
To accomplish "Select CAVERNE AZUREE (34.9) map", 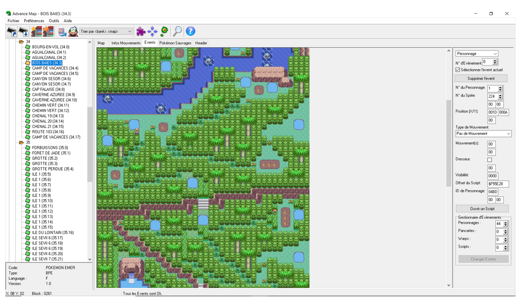I will [53, 95].
